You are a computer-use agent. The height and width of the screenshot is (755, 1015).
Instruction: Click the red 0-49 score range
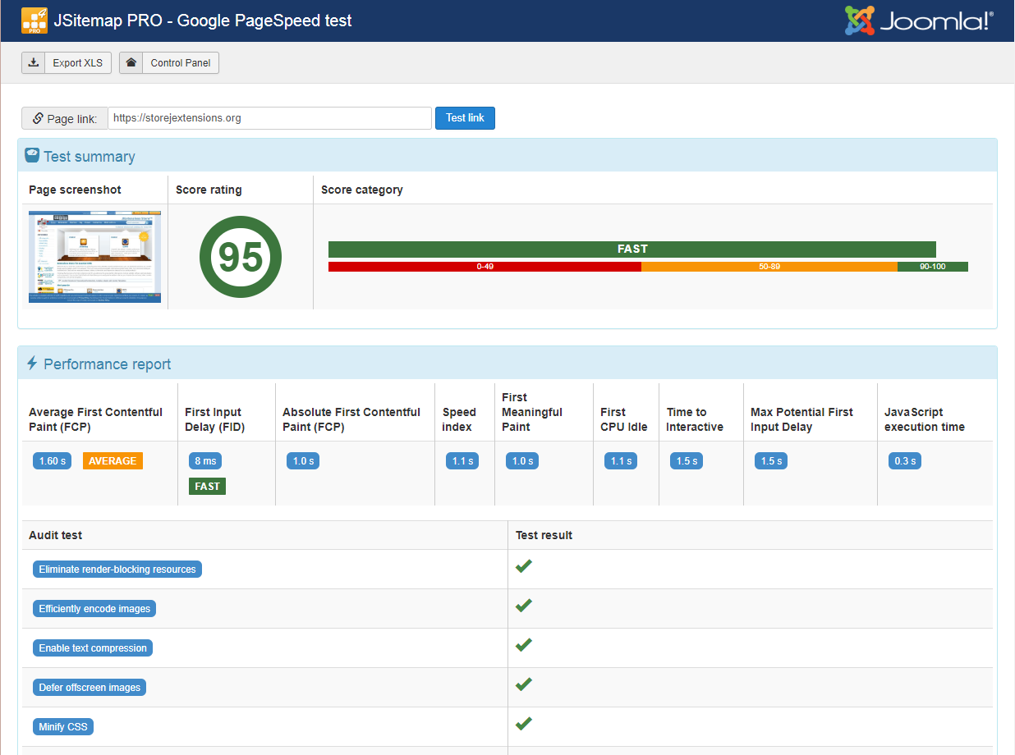tap(485, 267)
